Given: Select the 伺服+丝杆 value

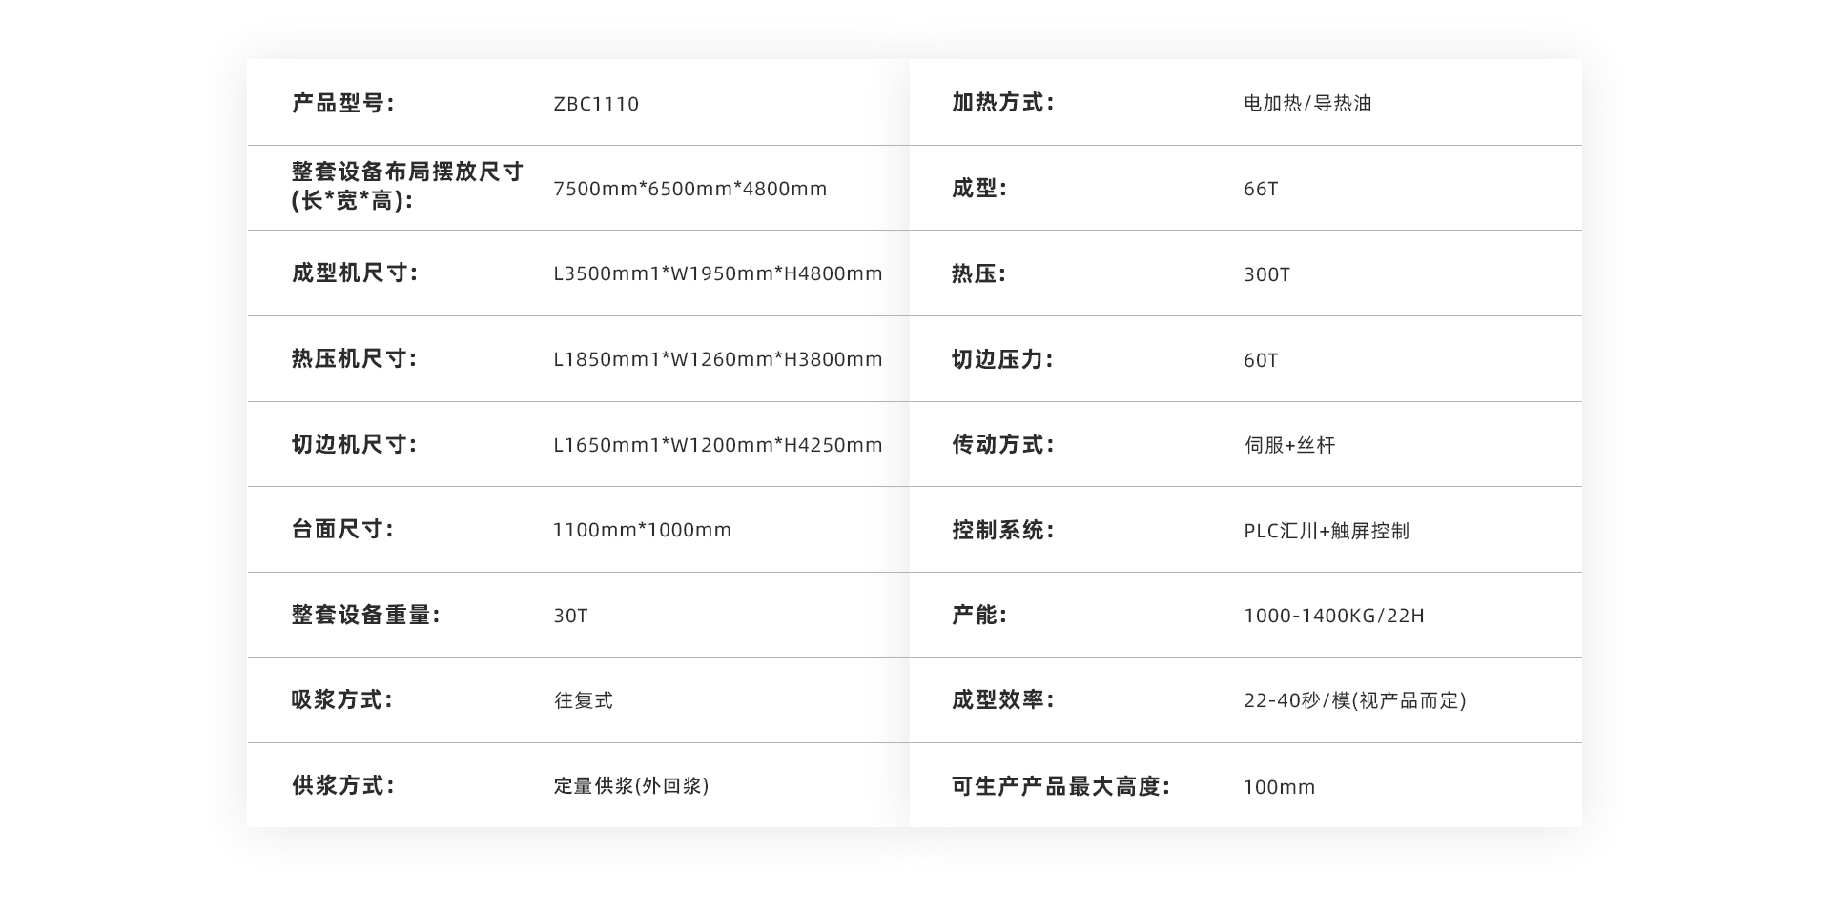Looking at the screenshot, I should pos(1289,445).
